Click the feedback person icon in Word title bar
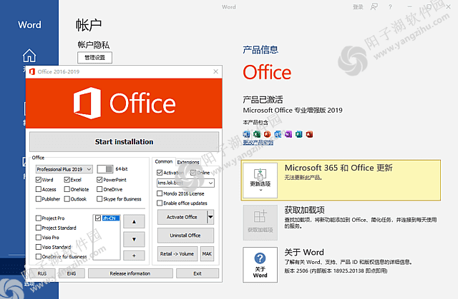Screen dimensions: 458x299 click(x=374, y=7)
